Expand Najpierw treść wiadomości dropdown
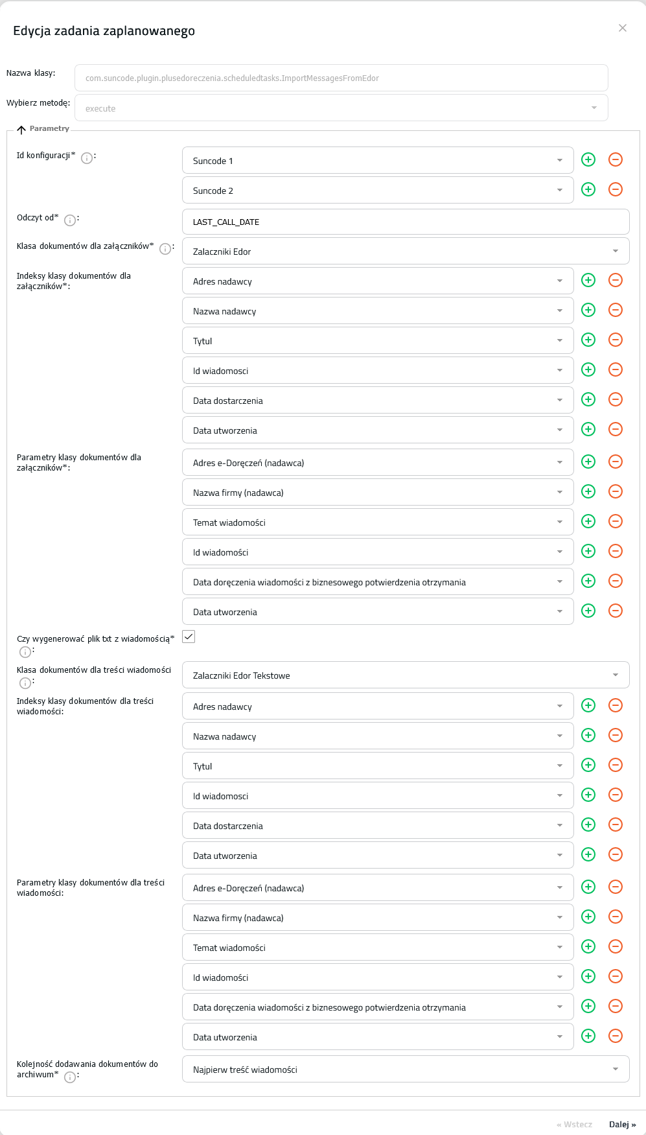Viewport: 646px width, 1135px height. point(406,1069)
